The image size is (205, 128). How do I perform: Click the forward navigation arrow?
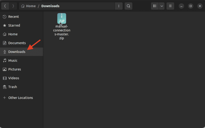(x=13, y=6)
